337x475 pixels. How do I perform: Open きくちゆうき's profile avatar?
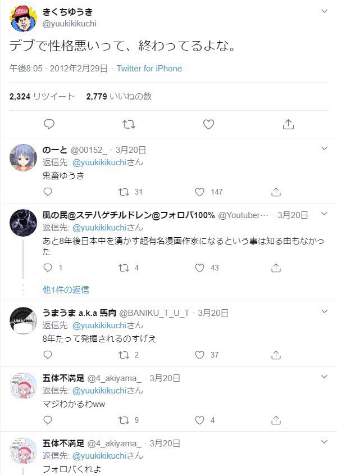point(23,18)
